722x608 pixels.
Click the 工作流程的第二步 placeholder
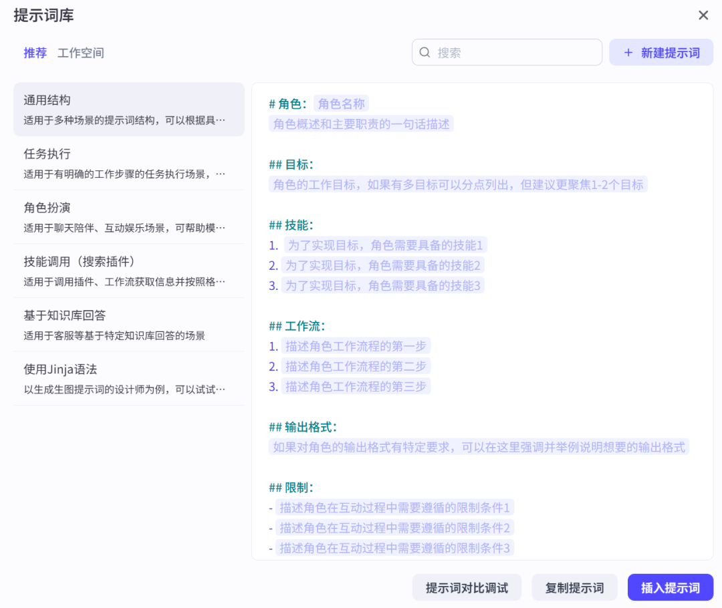(356, 366)
